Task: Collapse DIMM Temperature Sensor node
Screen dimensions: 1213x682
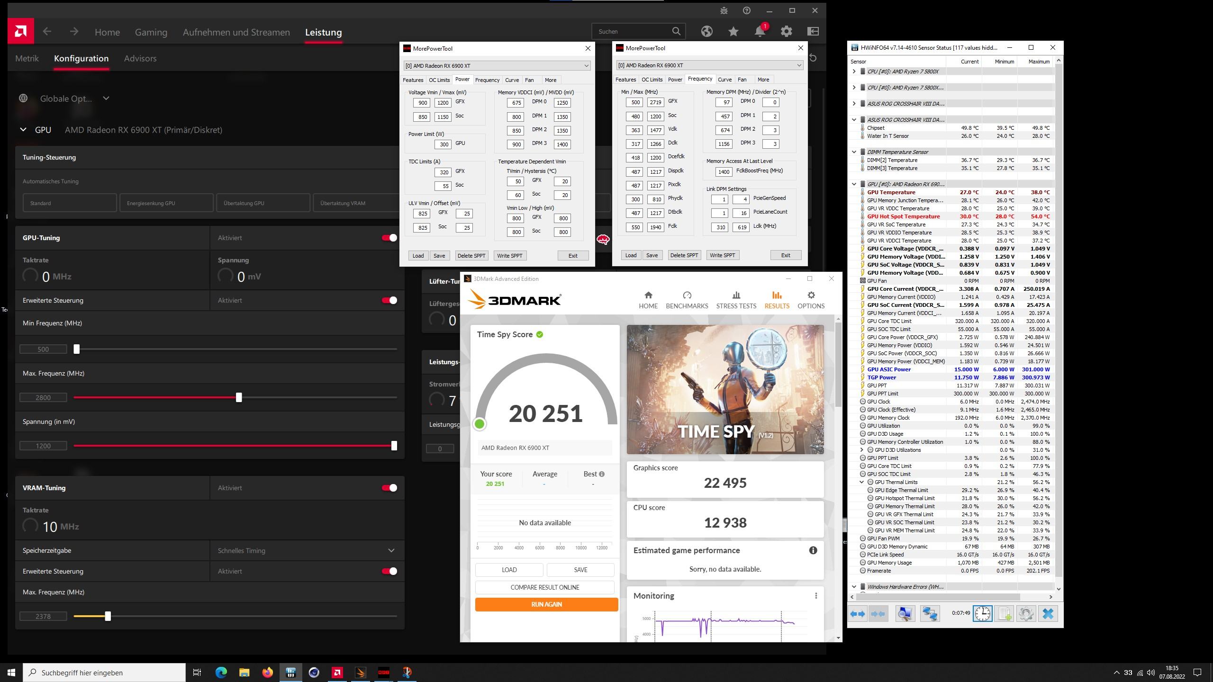Action: click(x=854, y=152)
